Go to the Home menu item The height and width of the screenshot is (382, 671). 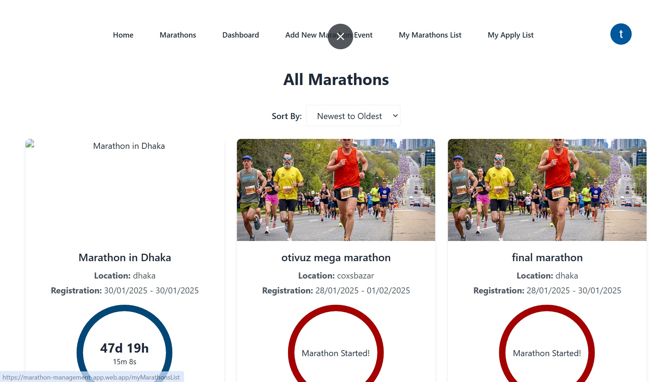tap(123, 35)
